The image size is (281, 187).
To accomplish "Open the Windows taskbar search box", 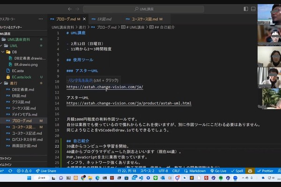I will (42, 178).
